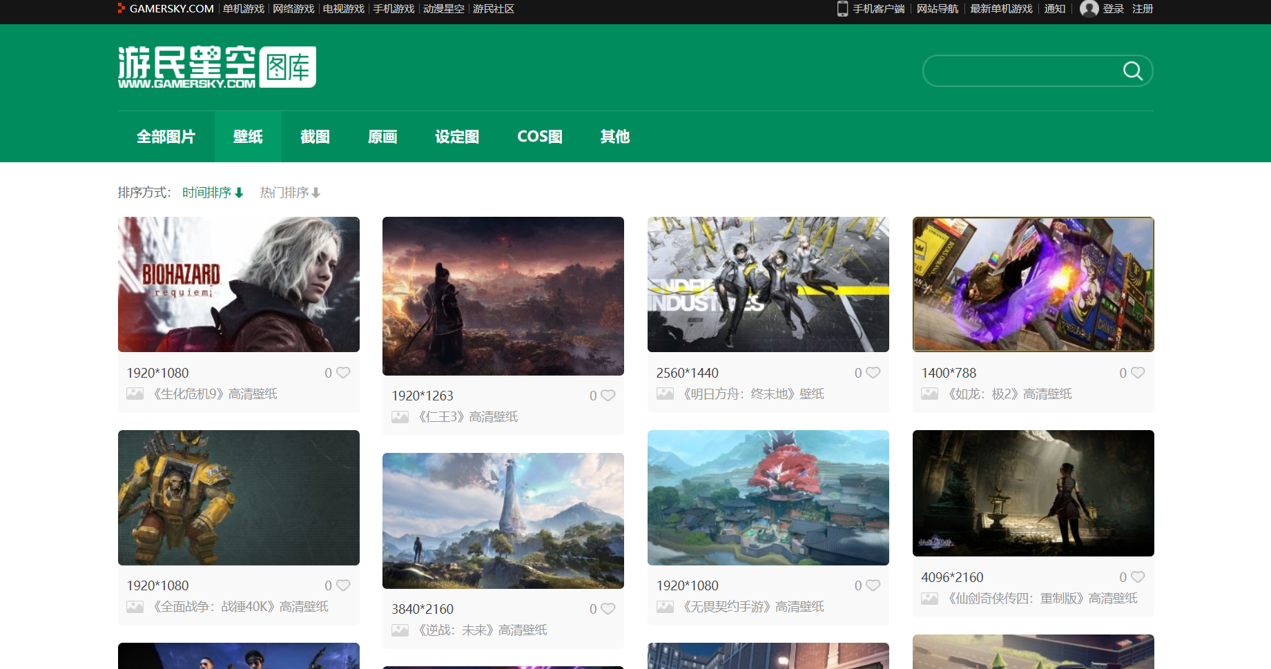
Task: Click the user avatar icon beside 登录
Action: pyautogui.click(x=1089, y=9)
